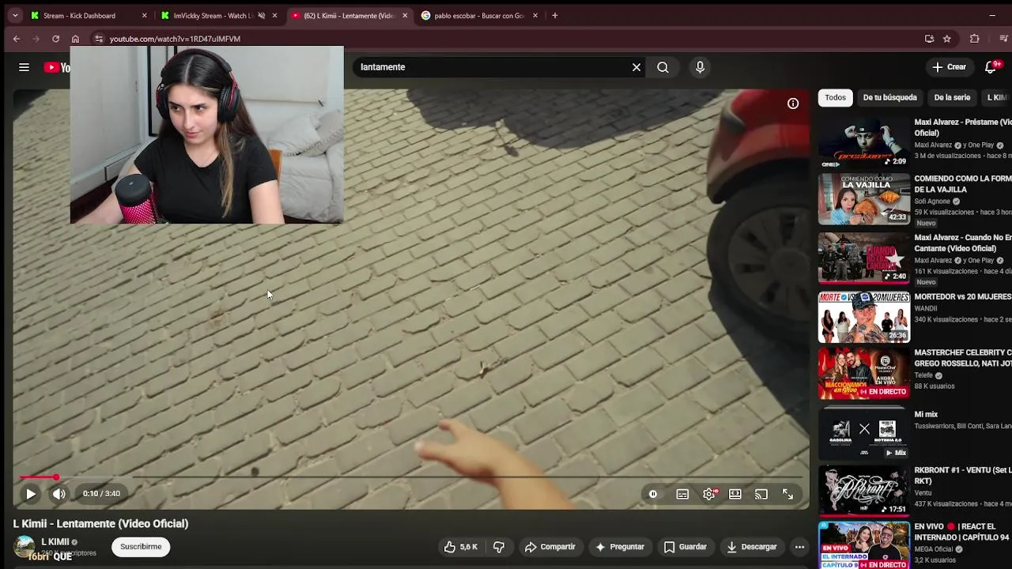Clear the search text with the X
1012x569 pixels.
[x=636, y=67]
